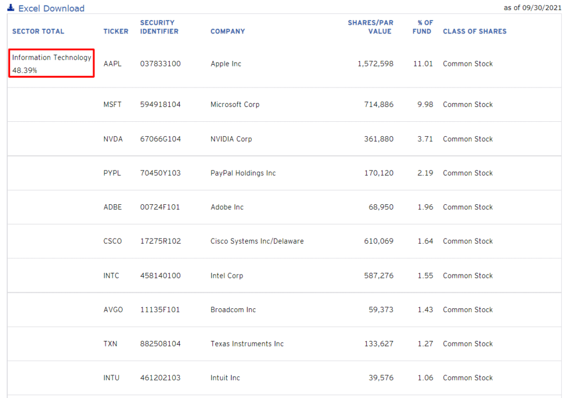Select Intel's share count 587,276
The width and height of the screenshot is (568, 398).
pos(379,276)
